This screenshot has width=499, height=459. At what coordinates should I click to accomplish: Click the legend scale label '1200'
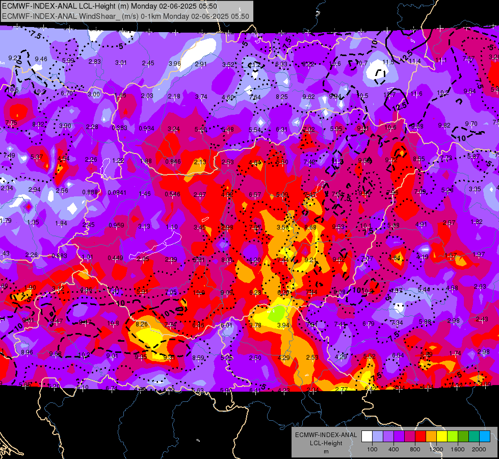click(436, 449)
